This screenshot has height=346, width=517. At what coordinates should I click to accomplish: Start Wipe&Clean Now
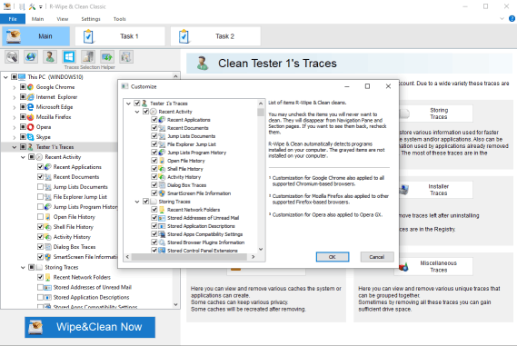[x=90, y=327]
